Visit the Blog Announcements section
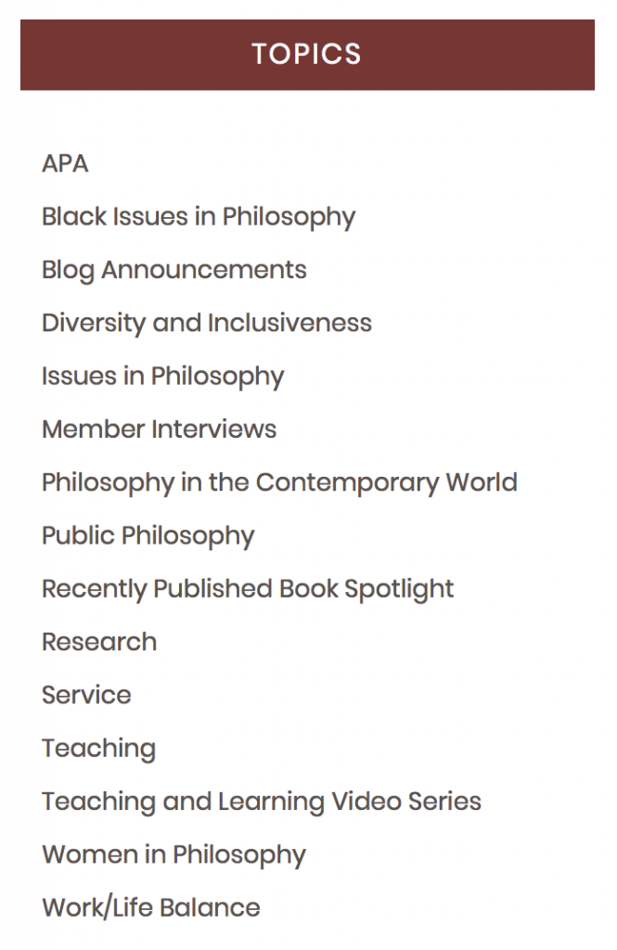This screenshot has width=617, height=950. [x=174, y=269]
